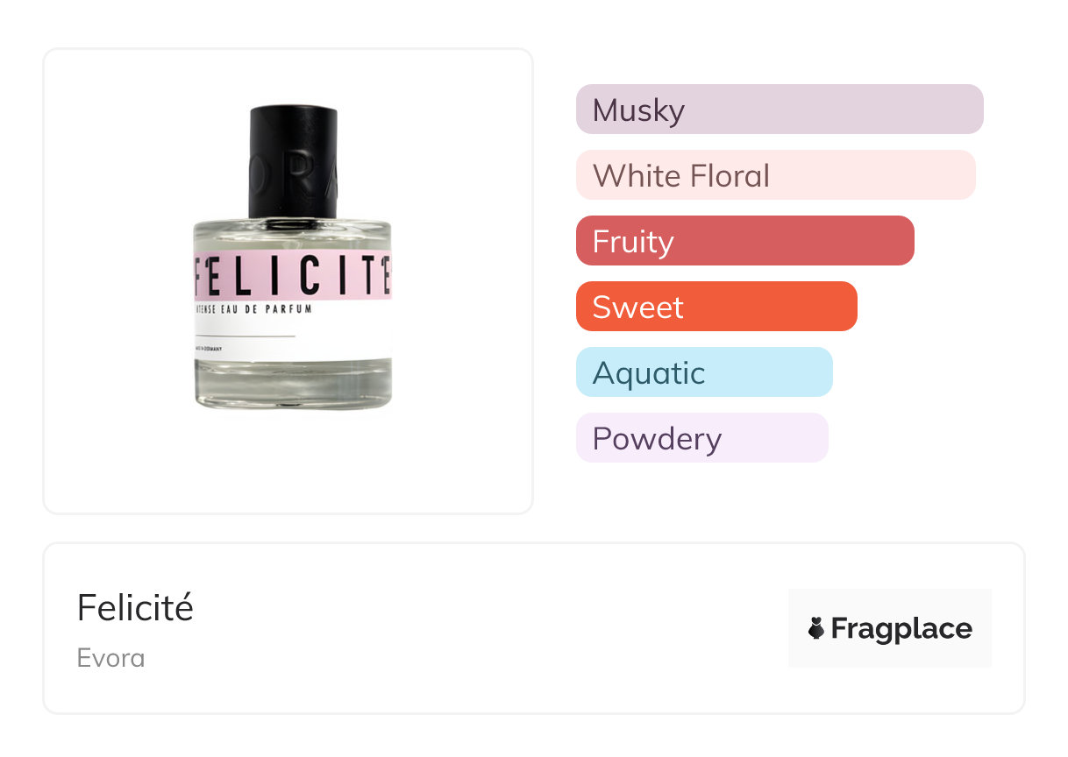Open the Felicité perfume bottle image
The image size is (1068, 757).
(x=293, y=258)
